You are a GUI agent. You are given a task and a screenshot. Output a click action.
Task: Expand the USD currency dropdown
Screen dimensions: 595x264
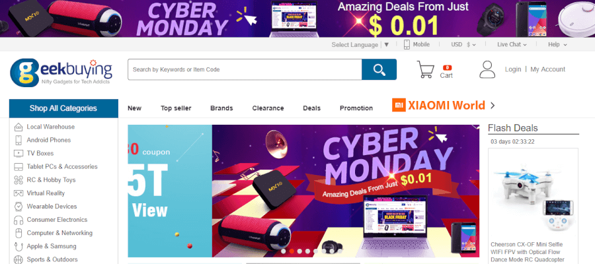click(x=463, y=45)
